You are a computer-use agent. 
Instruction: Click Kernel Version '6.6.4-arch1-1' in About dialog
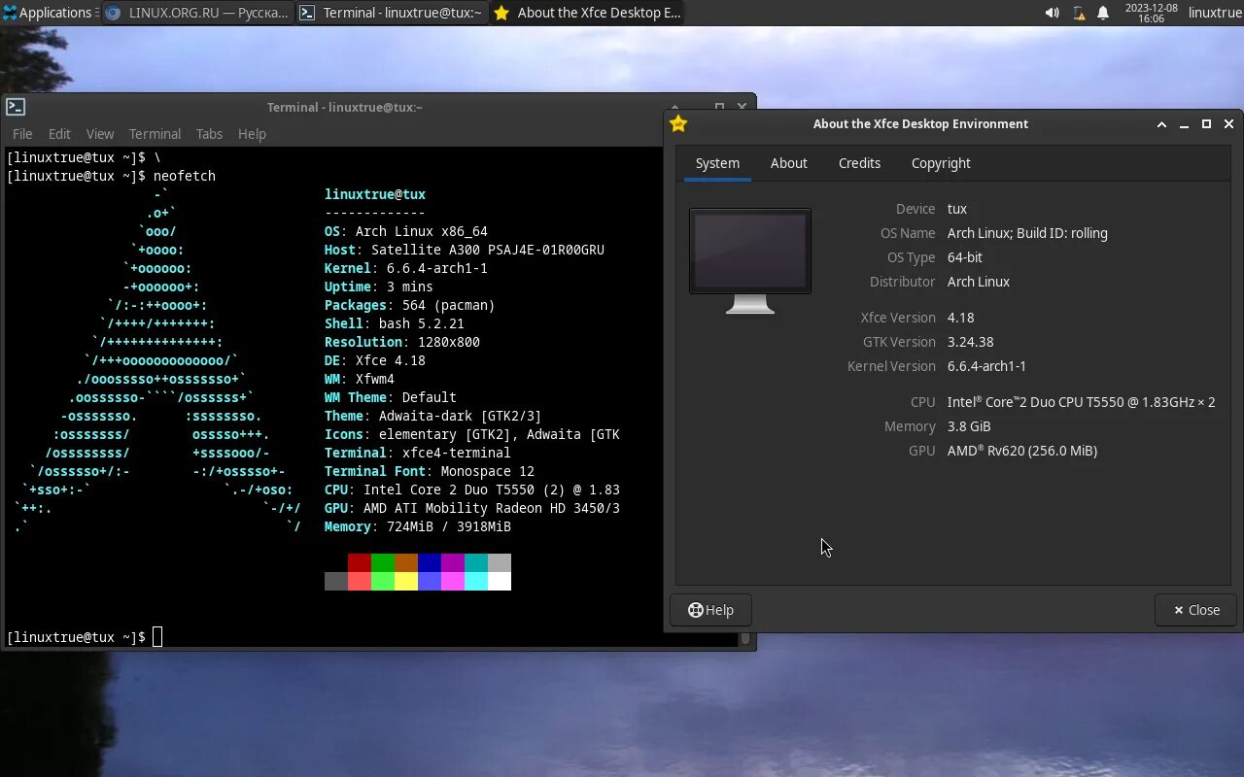coord(986,366)
